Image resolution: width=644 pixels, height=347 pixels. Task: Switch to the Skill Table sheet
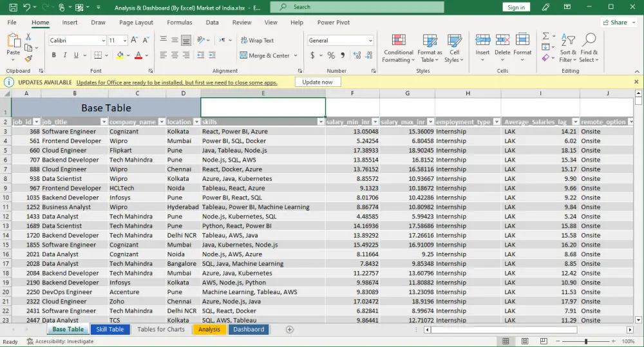tap(109, 330)
